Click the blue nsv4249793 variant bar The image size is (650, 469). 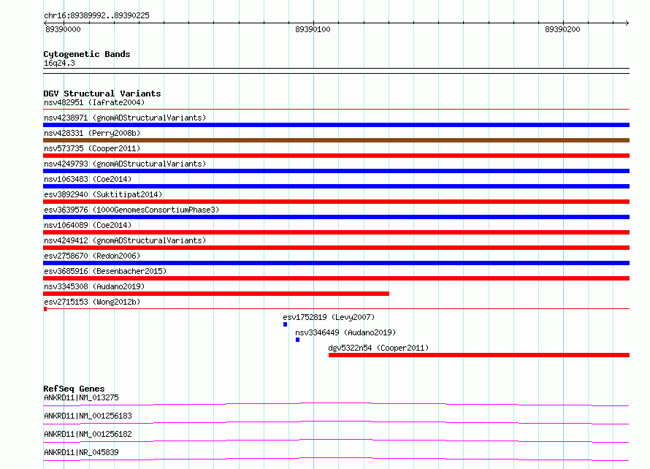tap(336, 171)
